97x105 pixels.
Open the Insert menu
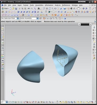pyautogui.click(x=19, y=5)
